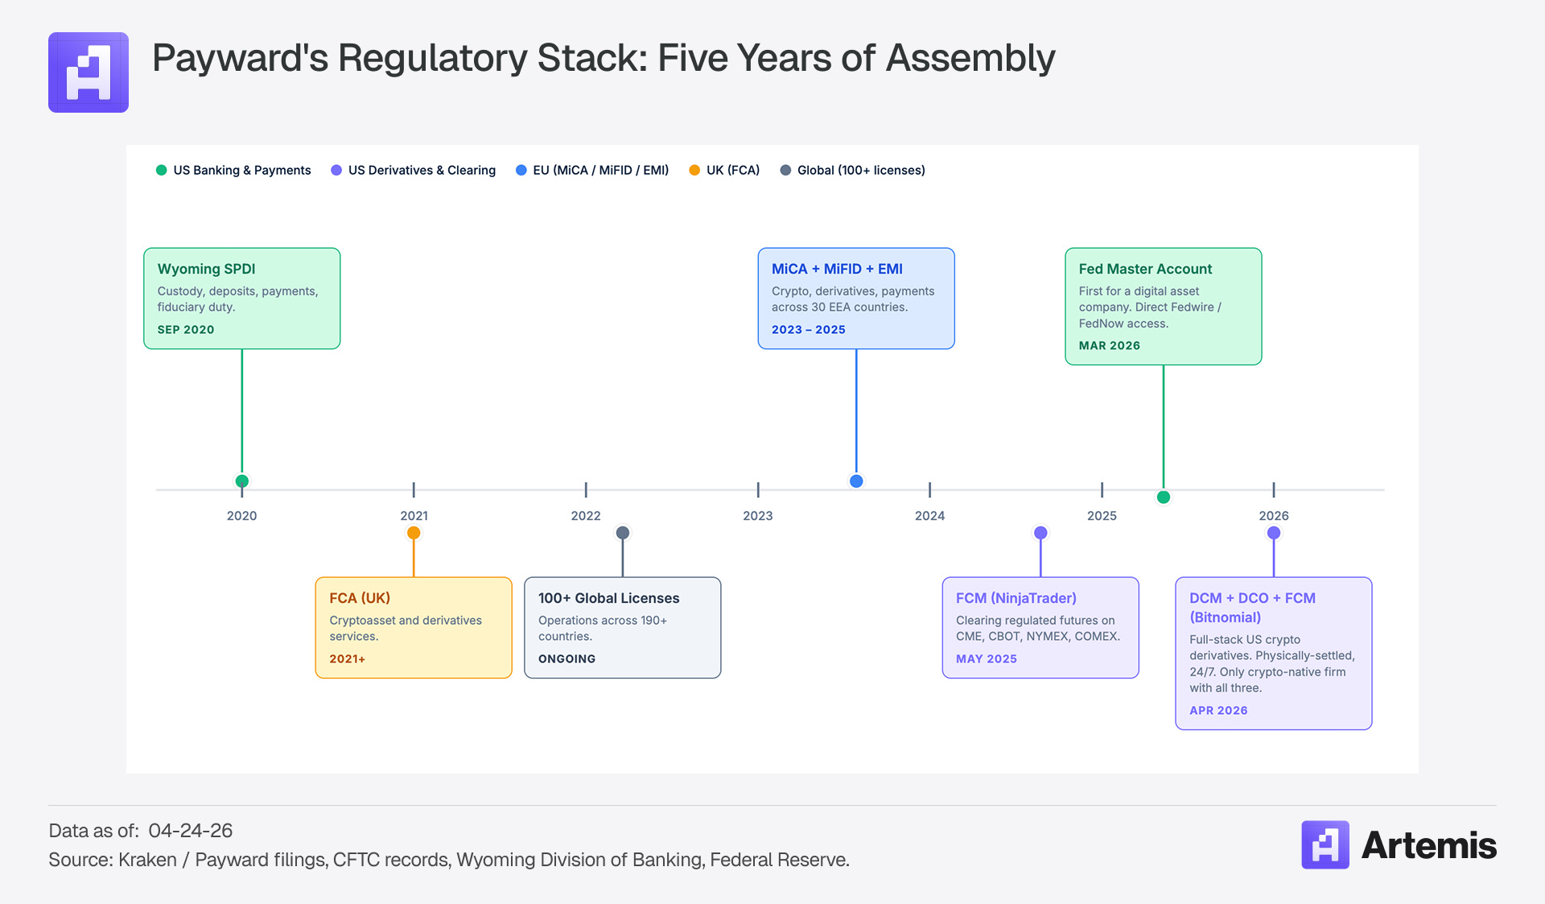Click the blue MiCA timeline marker dot

coord(856,481)
